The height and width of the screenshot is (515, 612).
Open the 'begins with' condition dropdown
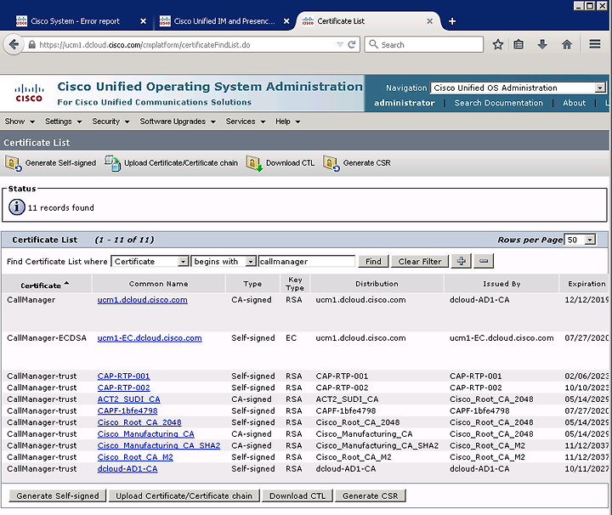[251, 262]
